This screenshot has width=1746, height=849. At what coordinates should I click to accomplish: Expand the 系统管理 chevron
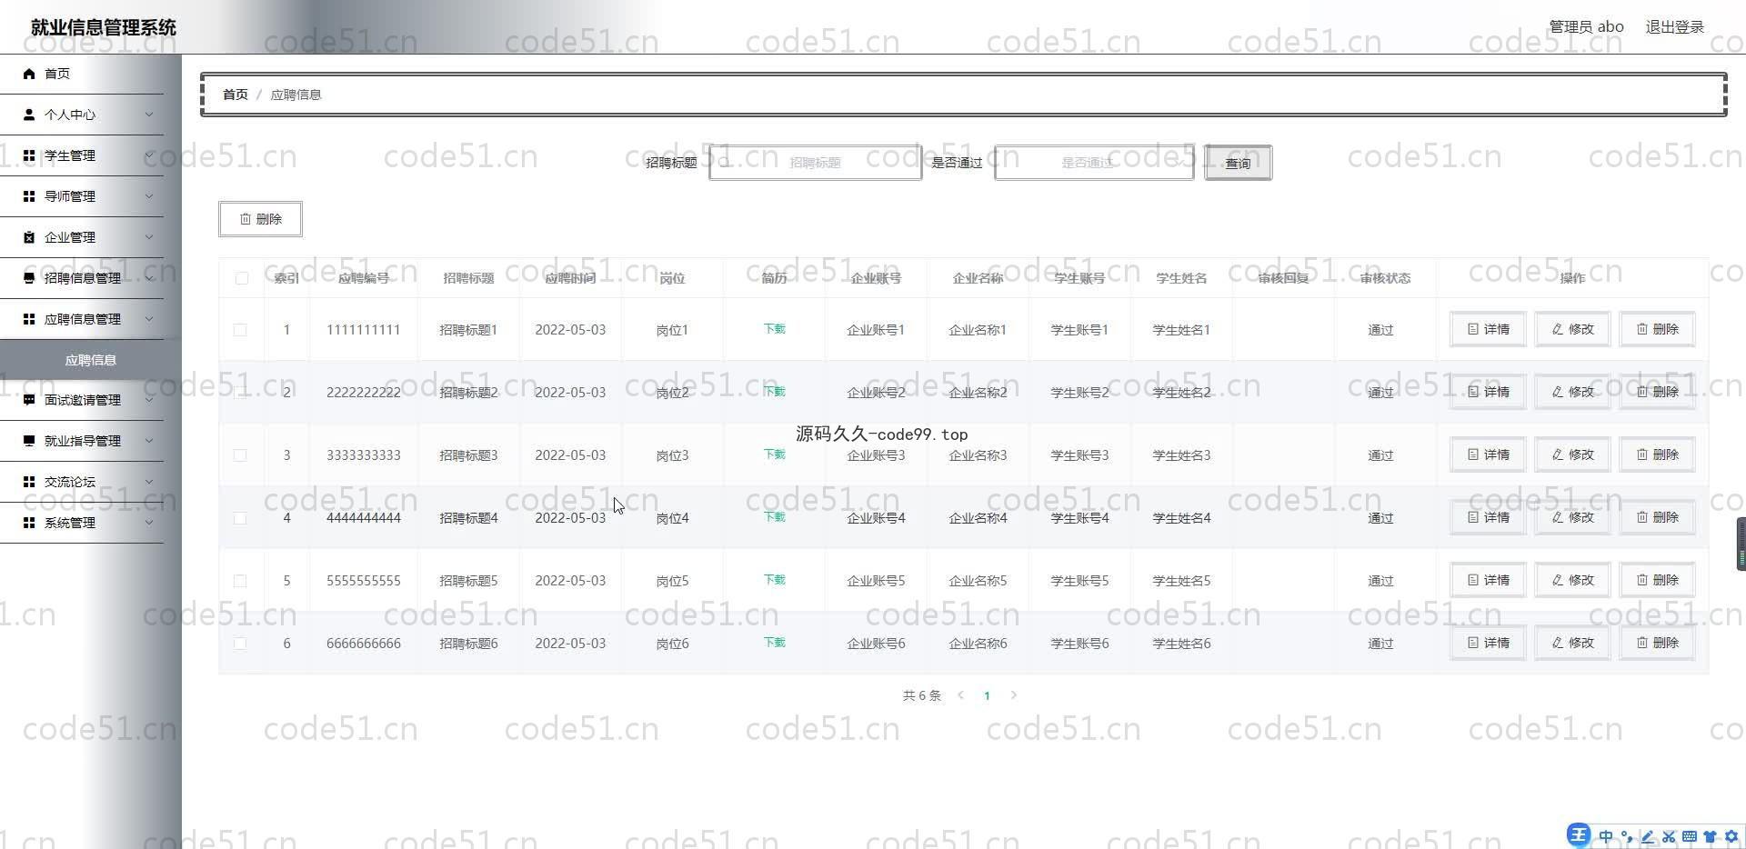(x=149, y=523)
